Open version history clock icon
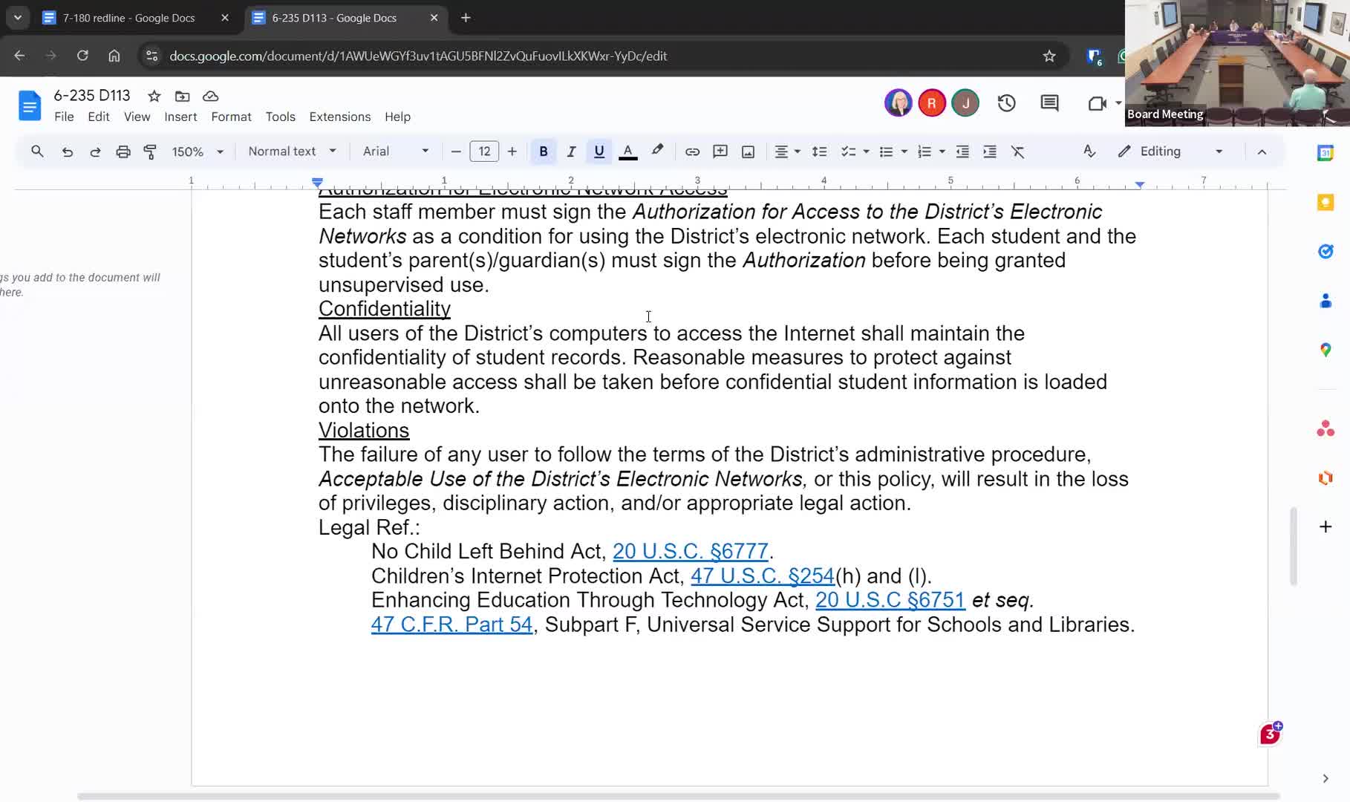Screen dimensions: 1350x802 tap(1006, 103)
